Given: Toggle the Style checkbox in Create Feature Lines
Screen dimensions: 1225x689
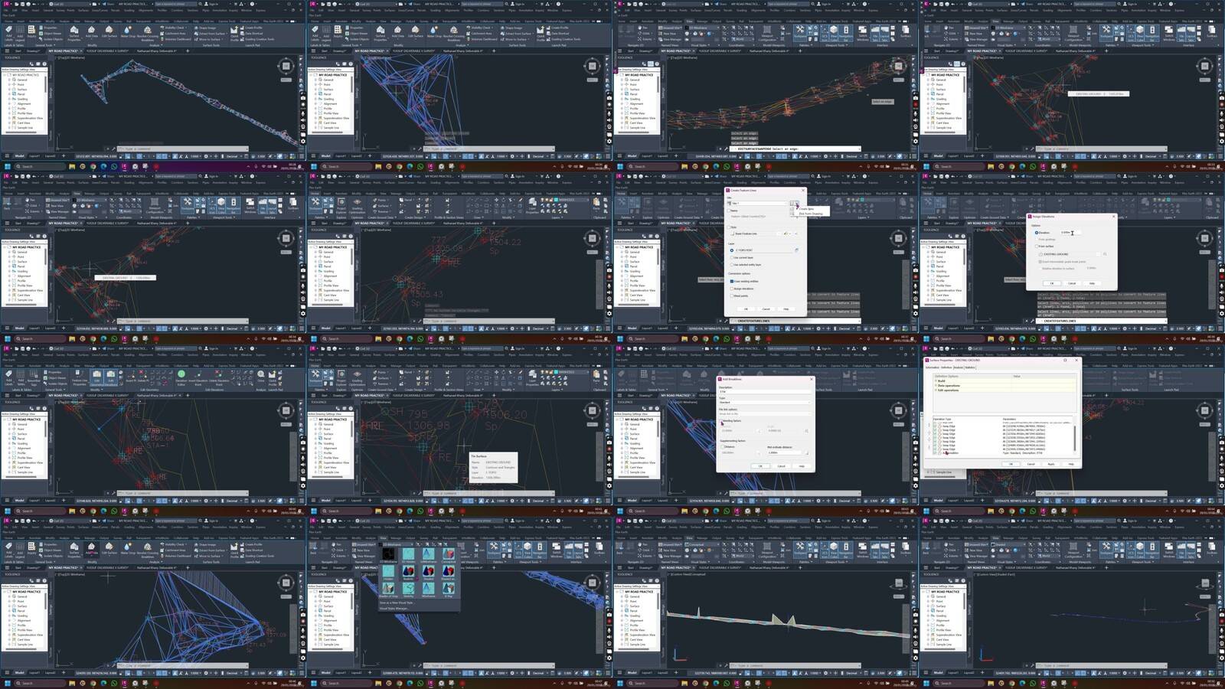Looking at the screenshot, I should pyautogui.click(x=730, y=227).
